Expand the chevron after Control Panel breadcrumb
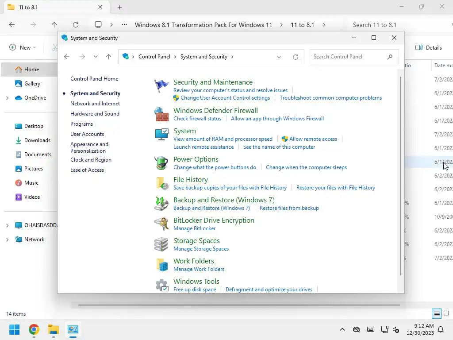This screenshot has width=453, height=340. 175,57
